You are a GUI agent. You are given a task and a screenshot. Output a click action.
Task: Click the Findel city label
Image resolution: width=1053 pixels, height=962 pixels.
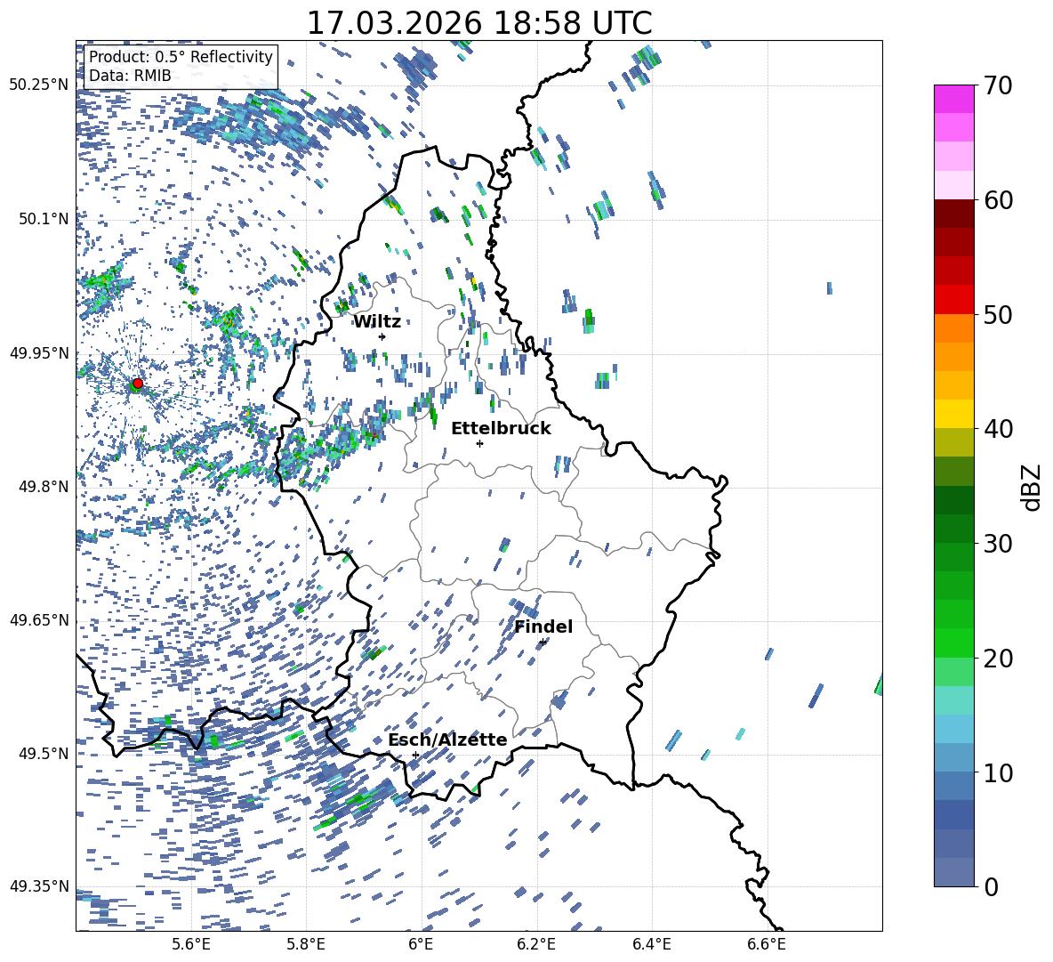(x=543, y=627)
